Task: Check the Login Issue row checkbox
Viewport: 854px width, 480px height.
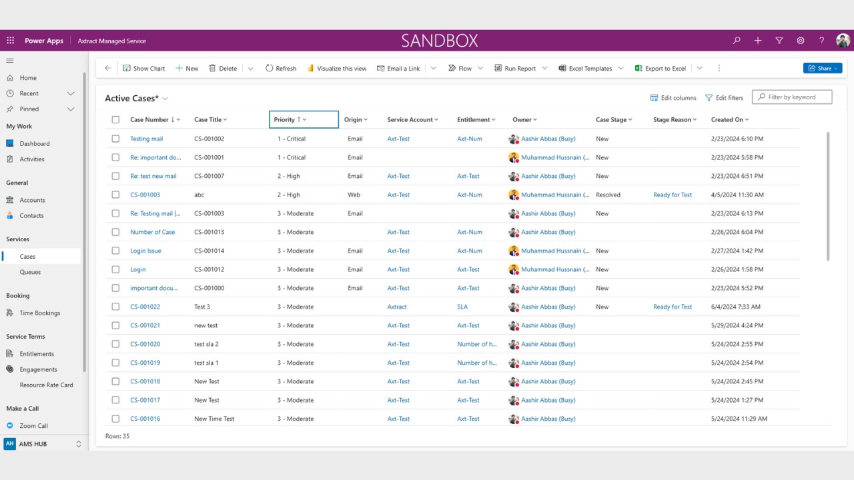Action: pyautogui.click(x=115, y=251)
